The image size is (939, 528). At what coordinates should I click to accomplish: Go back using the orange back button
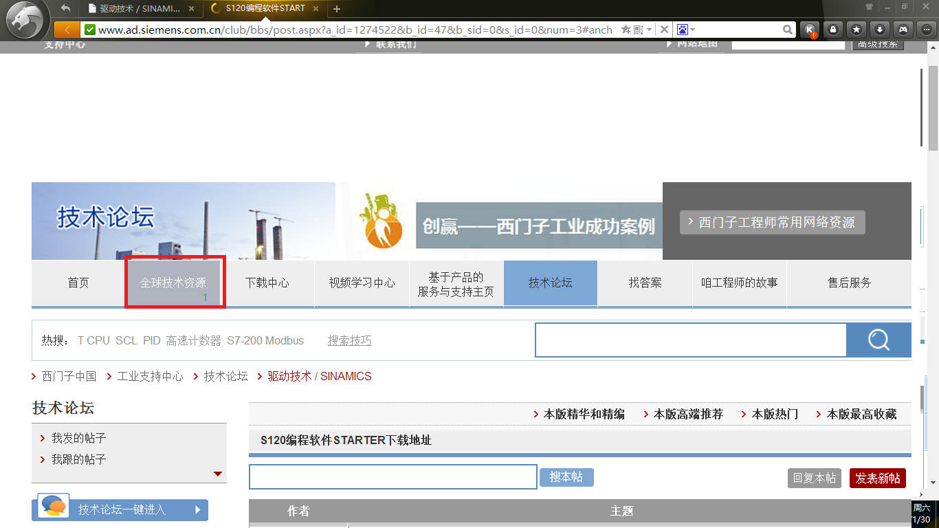(x=67, y=30)
